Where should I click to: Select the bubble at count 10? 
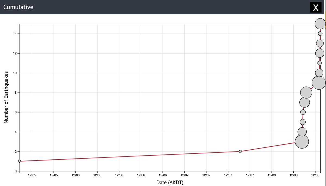[x=319, y=73]
